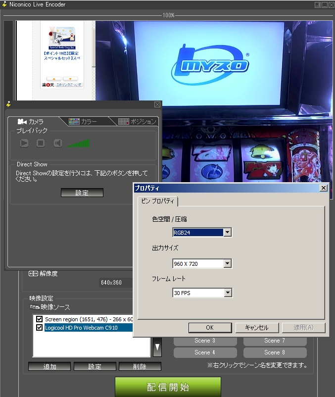Click the play button in playback section

click(24, 143)
